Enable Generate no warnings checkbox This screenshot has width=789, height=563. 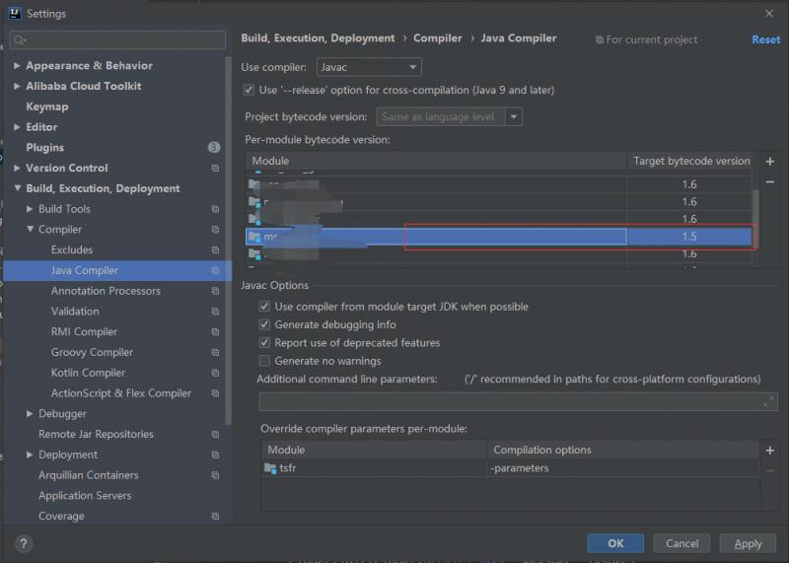264,361
